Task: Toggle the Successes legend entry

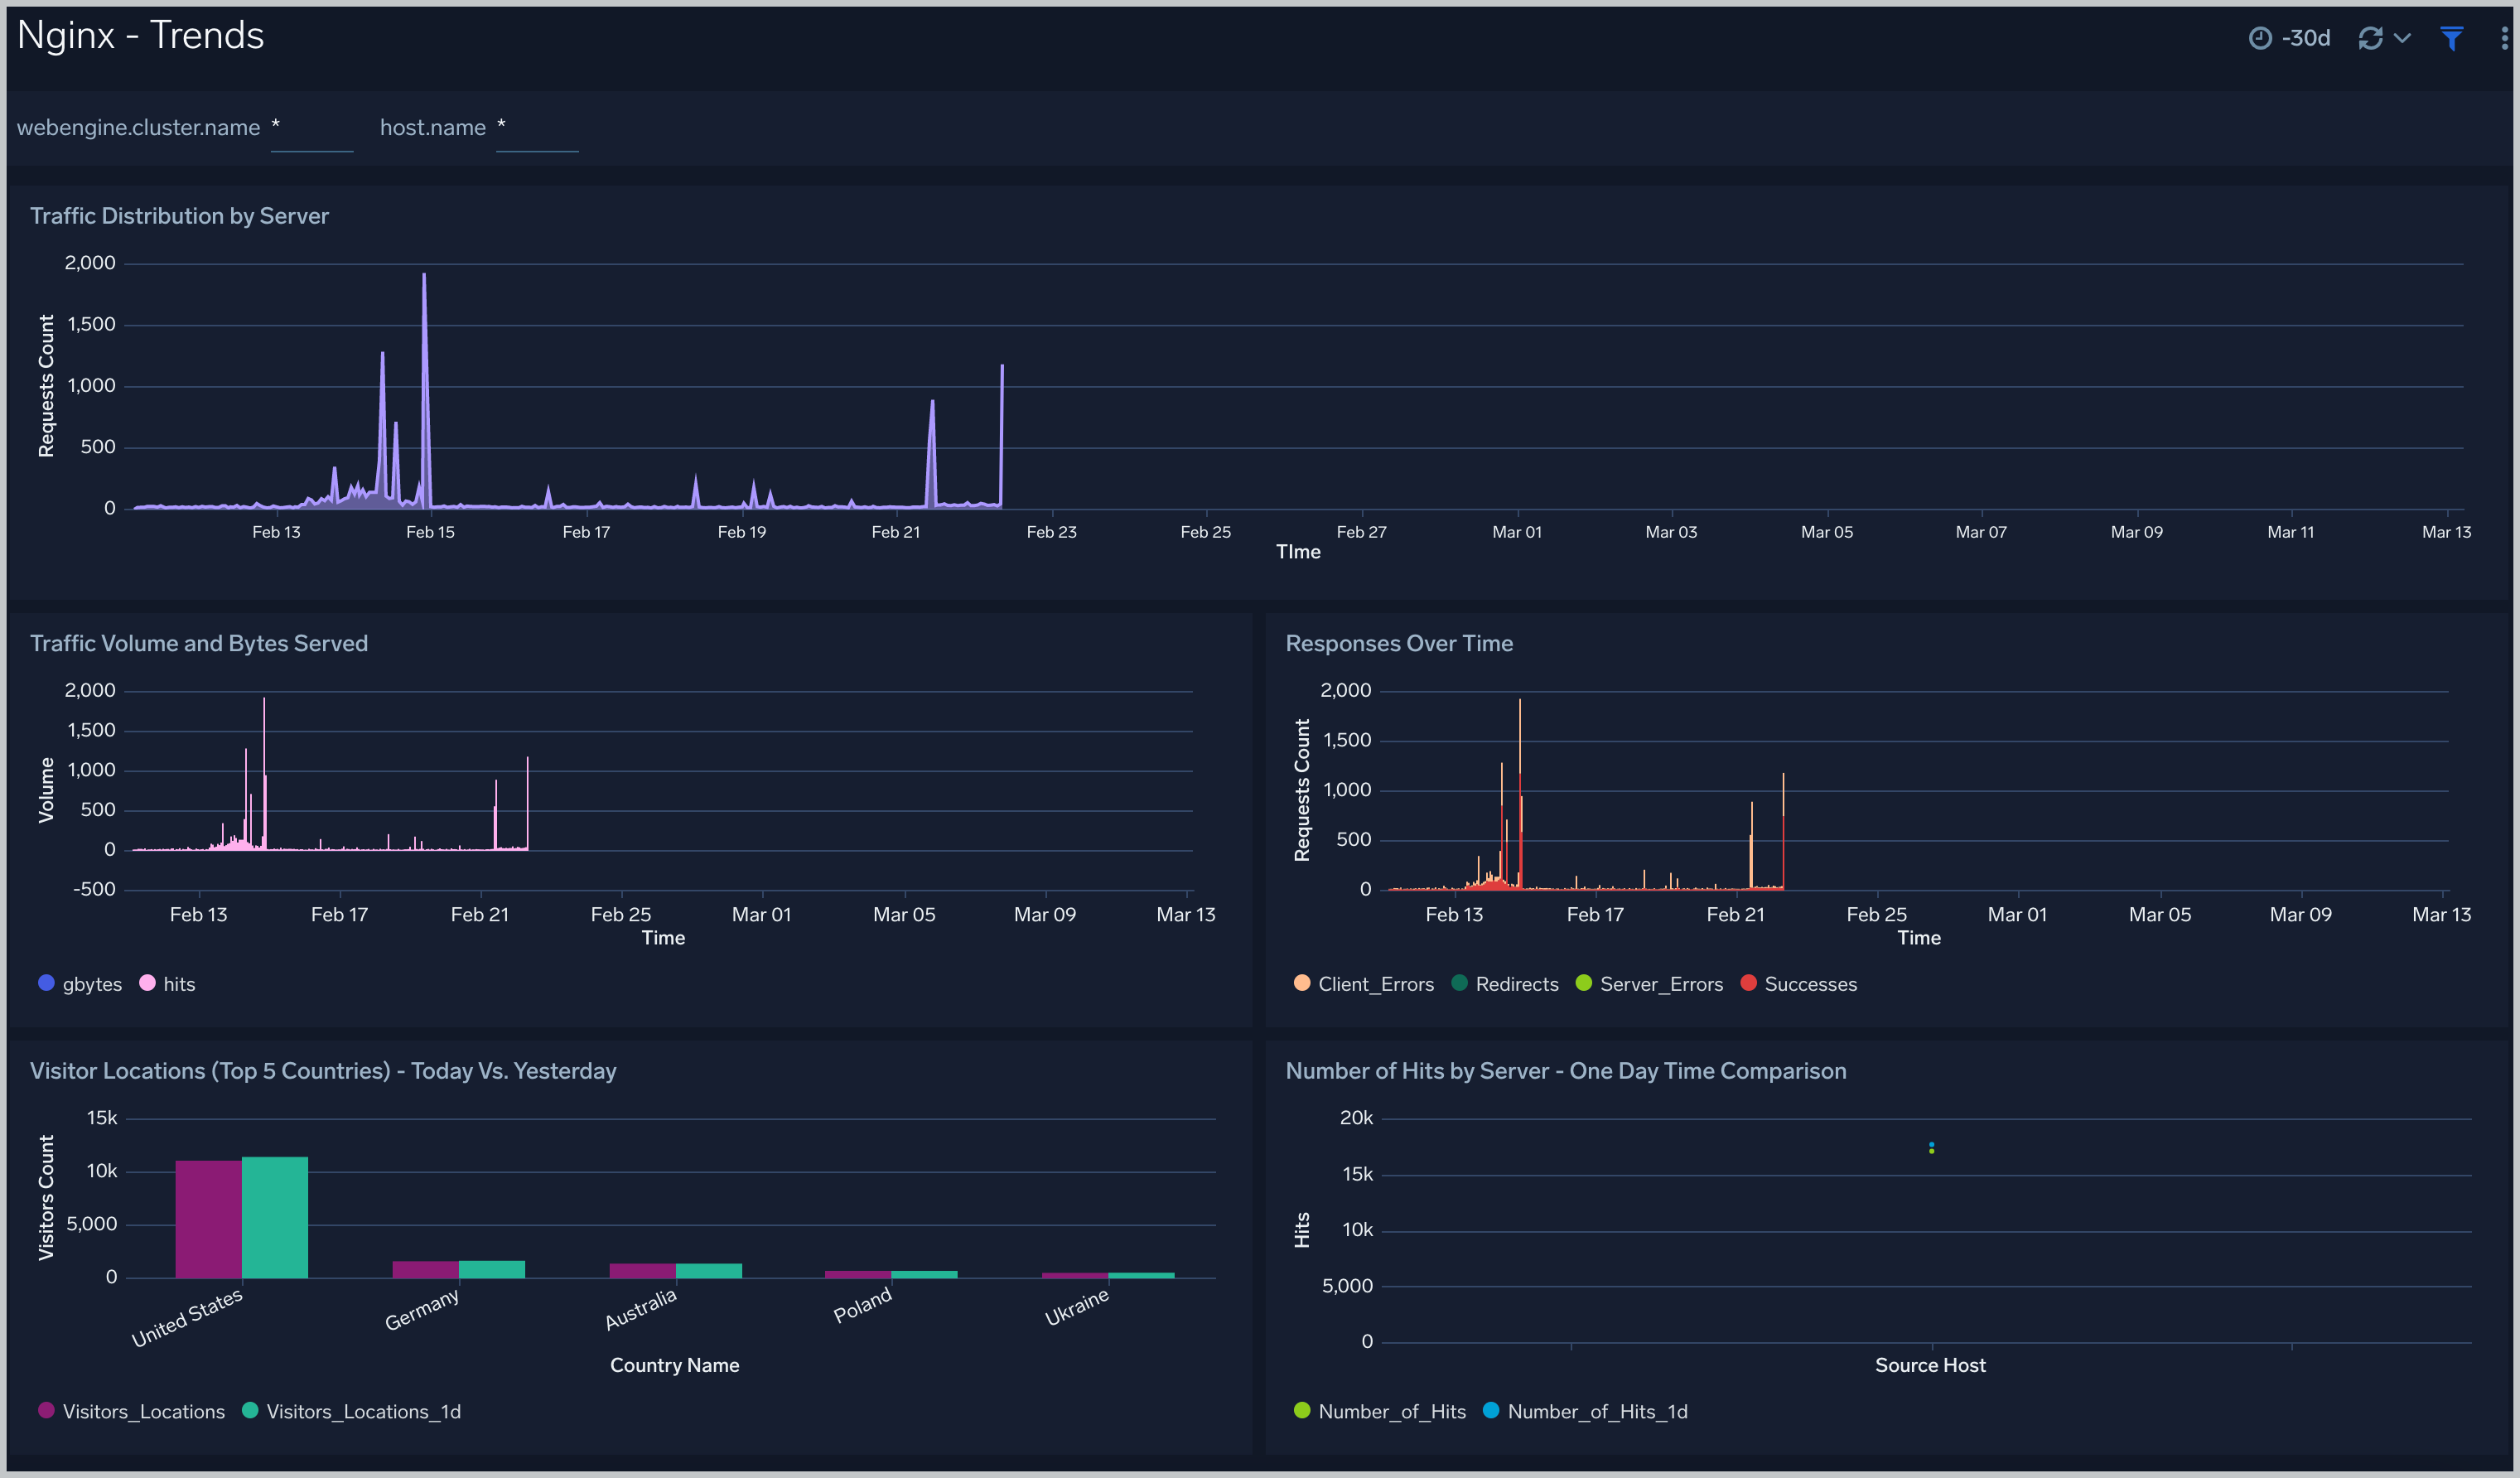Action: [x=1798, y=984]
